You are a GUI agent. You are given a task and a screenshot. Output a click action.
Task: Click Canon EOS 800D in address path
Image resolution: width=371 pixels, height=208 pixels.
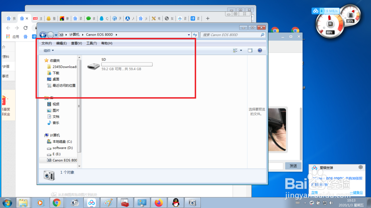click(x=99, y=35)
